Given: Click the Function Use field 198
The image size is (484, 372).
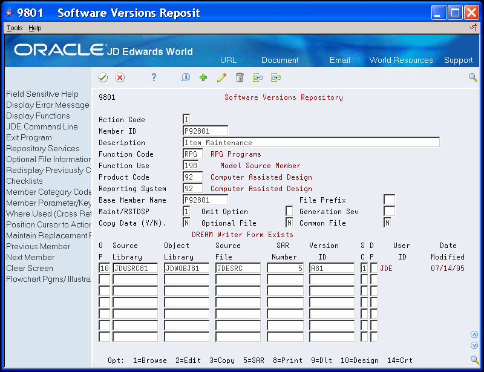Looking at the screenshot, I should pos(191,166).
